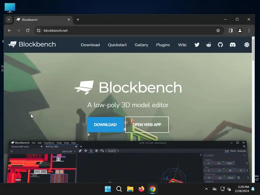Open the Chrome profile menu
260x195 pixels.
click(x=240, y=30)
